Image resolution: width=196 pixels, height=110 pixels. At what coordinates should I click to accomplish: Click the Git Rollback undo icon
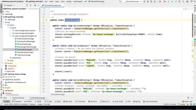tap(183, 2)
